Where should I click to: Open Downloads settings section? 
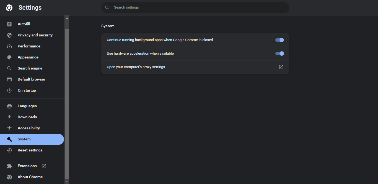(32, 117)
